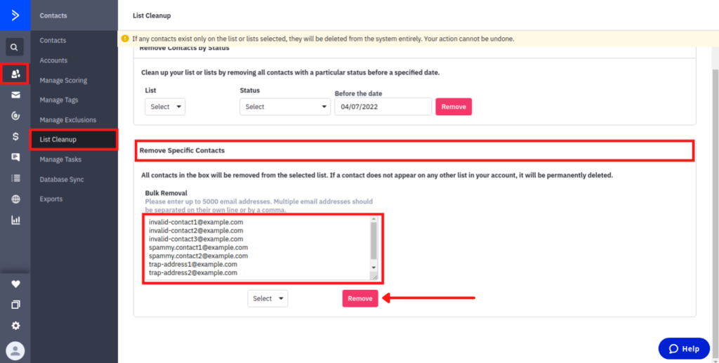Click the ActiveCampaign logo icon
Viewport: 719px width, 363px height.
tap(15, 15)
